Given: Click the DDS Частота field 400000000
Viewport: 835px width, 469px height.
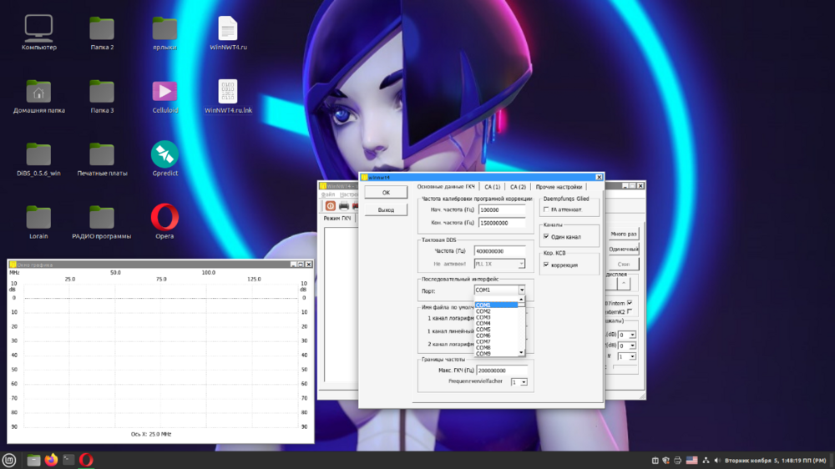Looking at the screenshot, I should [x=499, y=250].
